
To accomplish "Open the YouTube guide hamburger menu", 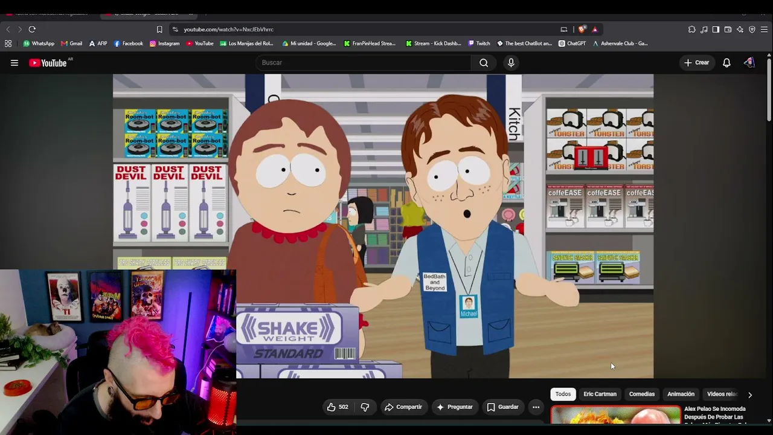I will (14, 63).
